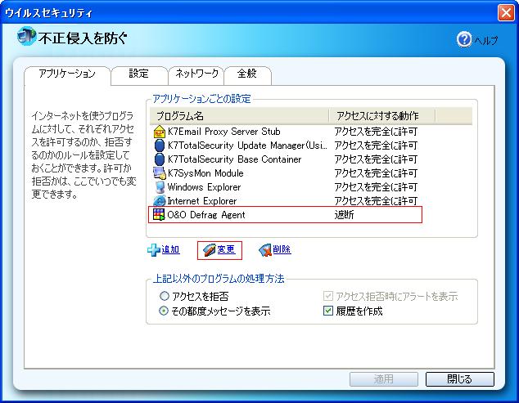Select the アクセスを拒否 radio button
The width and height of the screenshot is (519, 403).
pos(165,296)
